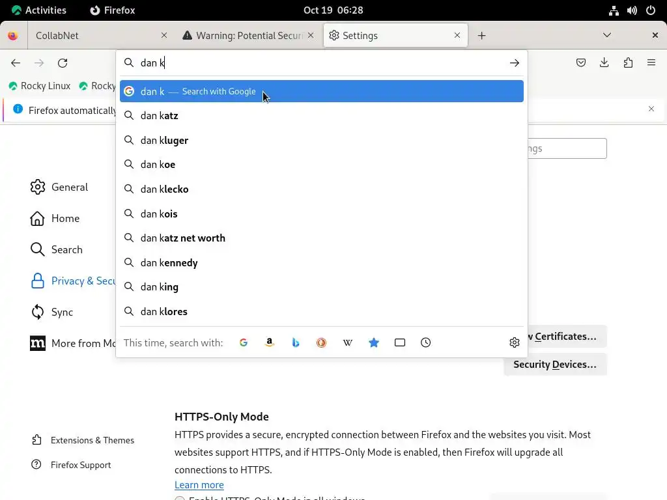Click the Go arrow in address bar
Screen dimensions: 667x500
click(x=515, y=63)
